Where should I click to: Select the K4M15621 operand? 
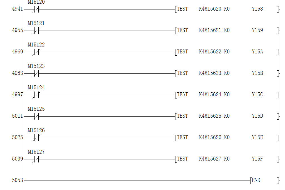210,30
